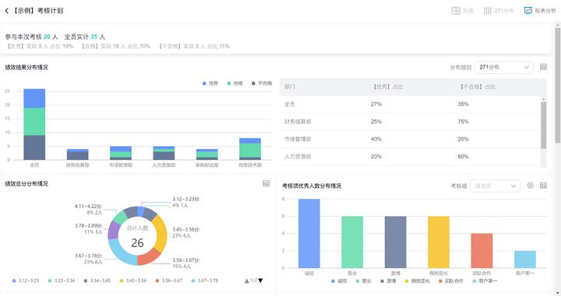The image size is (561, 296).
Task: Click the 60% cell in 人力资源部 row
Action: click(463, 157)
